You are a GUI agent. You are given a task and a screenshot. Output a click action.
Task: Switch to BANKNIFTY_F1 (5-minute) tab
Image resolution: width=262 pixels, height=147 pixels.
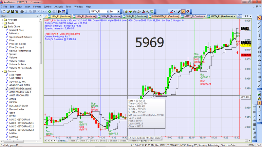164,16
